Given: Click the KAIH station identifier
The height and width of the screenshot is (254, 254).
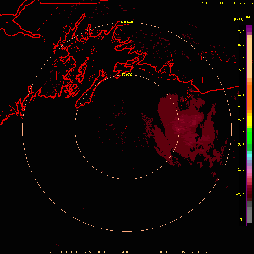Looking at the screenshot, I should click(x=165, y=252).
